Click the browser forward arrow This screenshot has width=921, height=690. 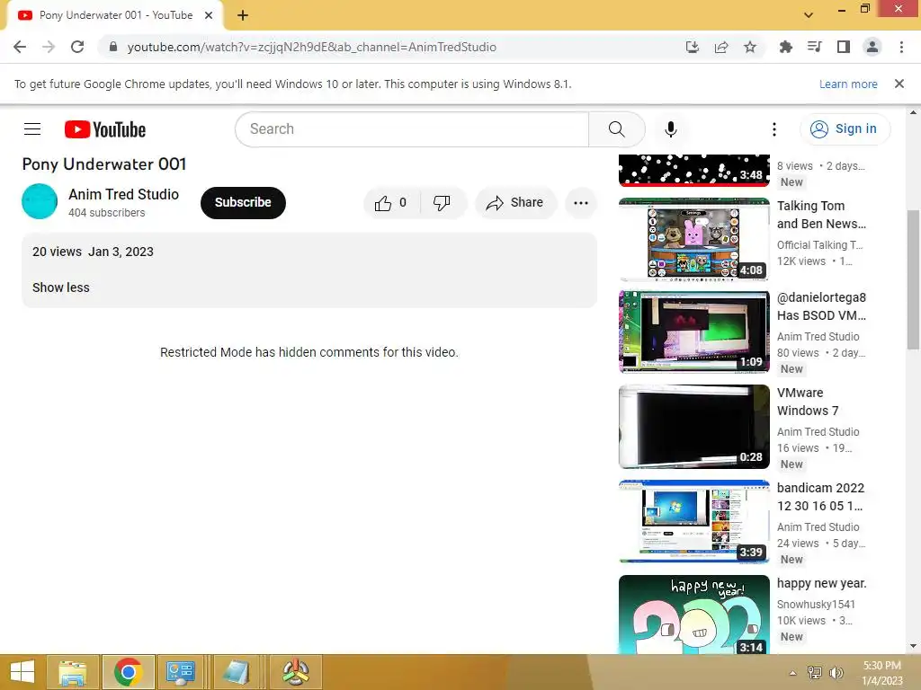[49, 47]
